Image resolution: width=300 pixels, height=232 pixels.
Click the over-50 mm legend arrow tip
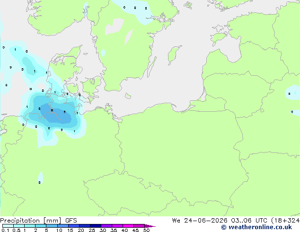150,226
